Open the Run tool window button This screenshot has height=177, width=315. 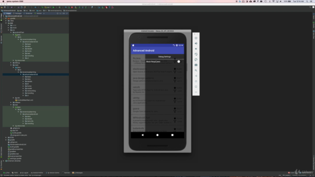click(x=6, y=173)
